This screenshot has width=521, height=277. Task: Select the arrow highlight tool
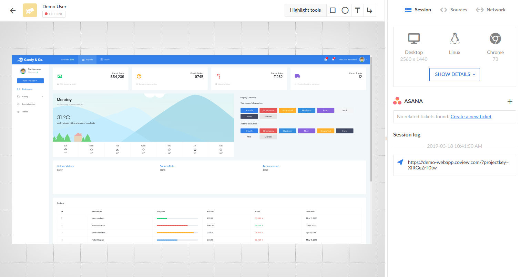click(370, 10)
